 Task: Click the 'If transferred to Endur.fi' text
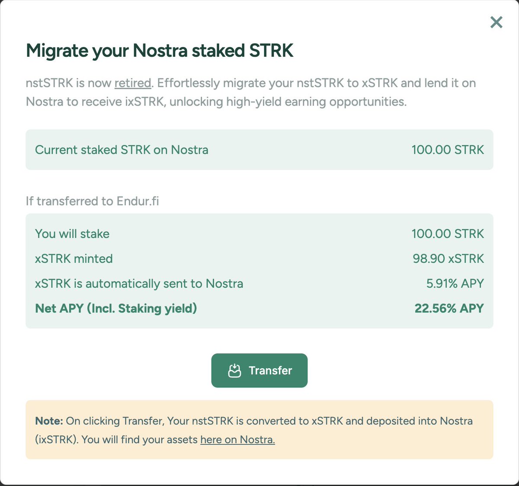pyautogui.click(x=92, y=201)
